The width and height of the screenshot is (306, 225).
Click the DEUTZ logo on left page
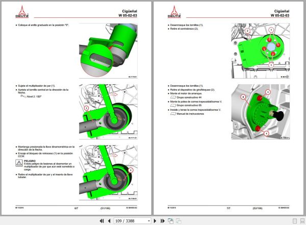click(22, 12)
